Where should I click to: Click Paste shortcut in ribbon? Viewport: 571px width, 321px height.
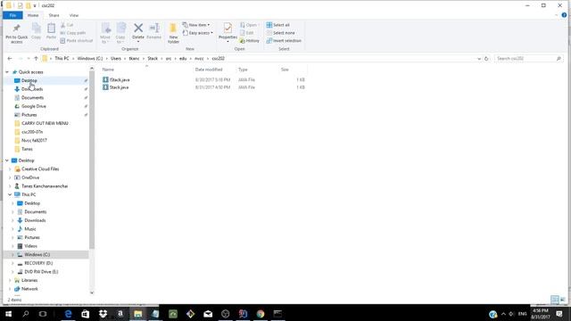pos(77,41)
